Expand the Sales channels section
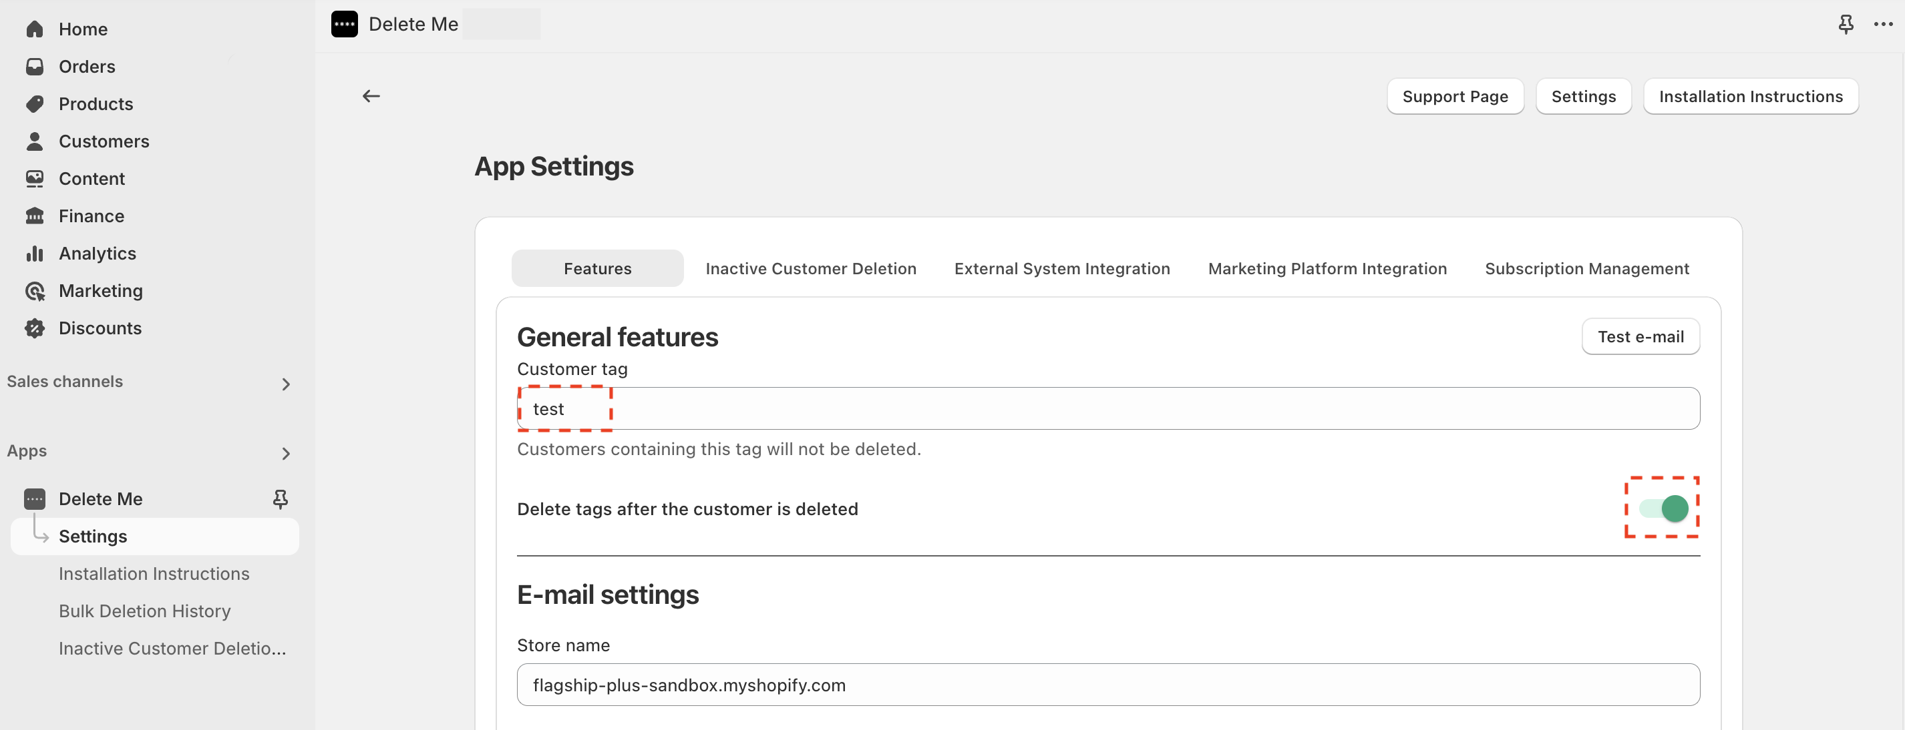Screen dimensions: 1905x730 click(x=285, y=384)
